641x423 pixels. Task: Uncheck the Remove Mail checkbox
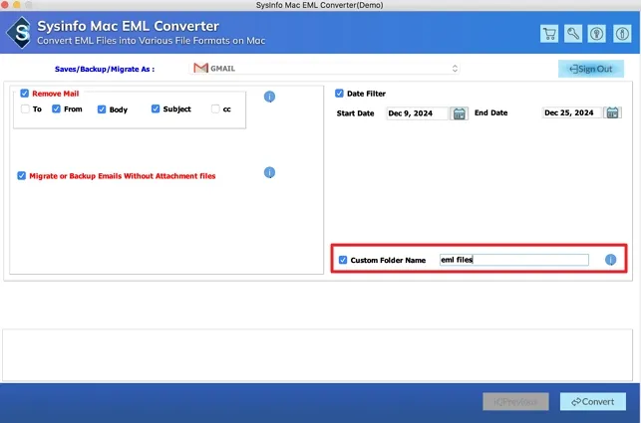click(x=25, y=94)
